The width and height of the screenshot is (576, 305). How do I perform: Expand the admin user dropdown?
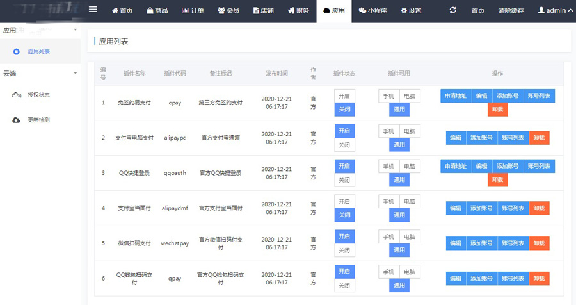tap(555, 10)
